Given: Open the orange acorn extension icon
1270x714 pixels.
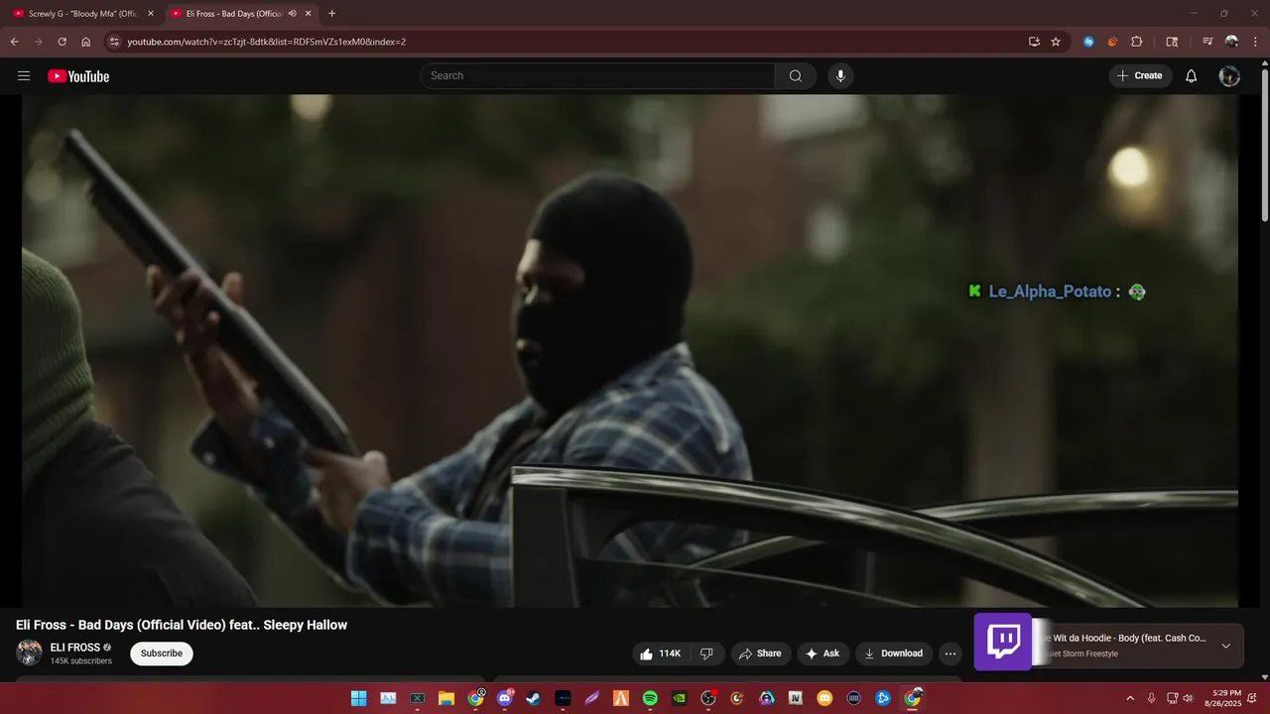Looking at the screenshot, I should point(1112,42).
